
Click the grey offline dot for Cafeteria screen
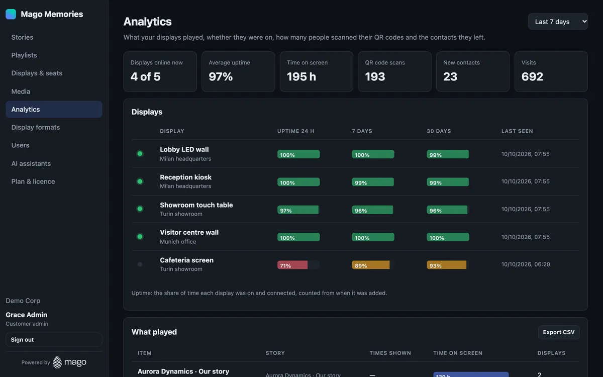click(x=140, y=264)
